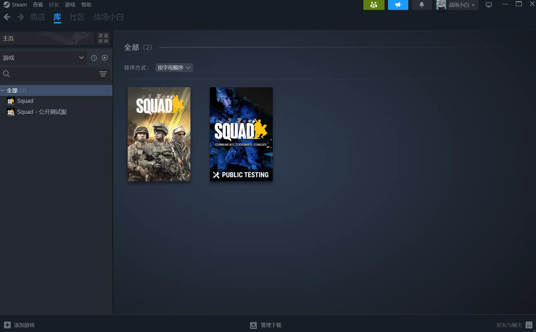536x332 pixels.
Task: Click the add game plus icon
Action: (x=7, y=325)
